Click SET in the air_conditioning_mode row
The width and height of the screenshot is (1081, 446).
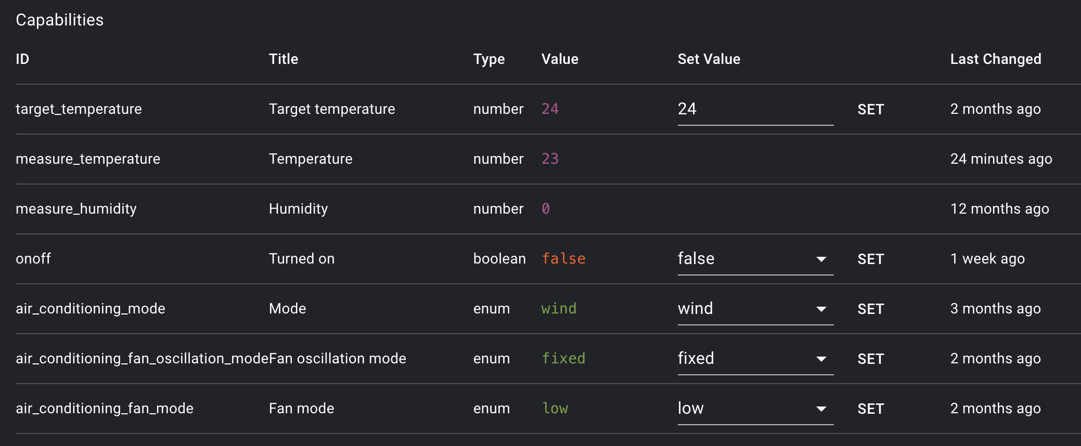tap(870, 309)
